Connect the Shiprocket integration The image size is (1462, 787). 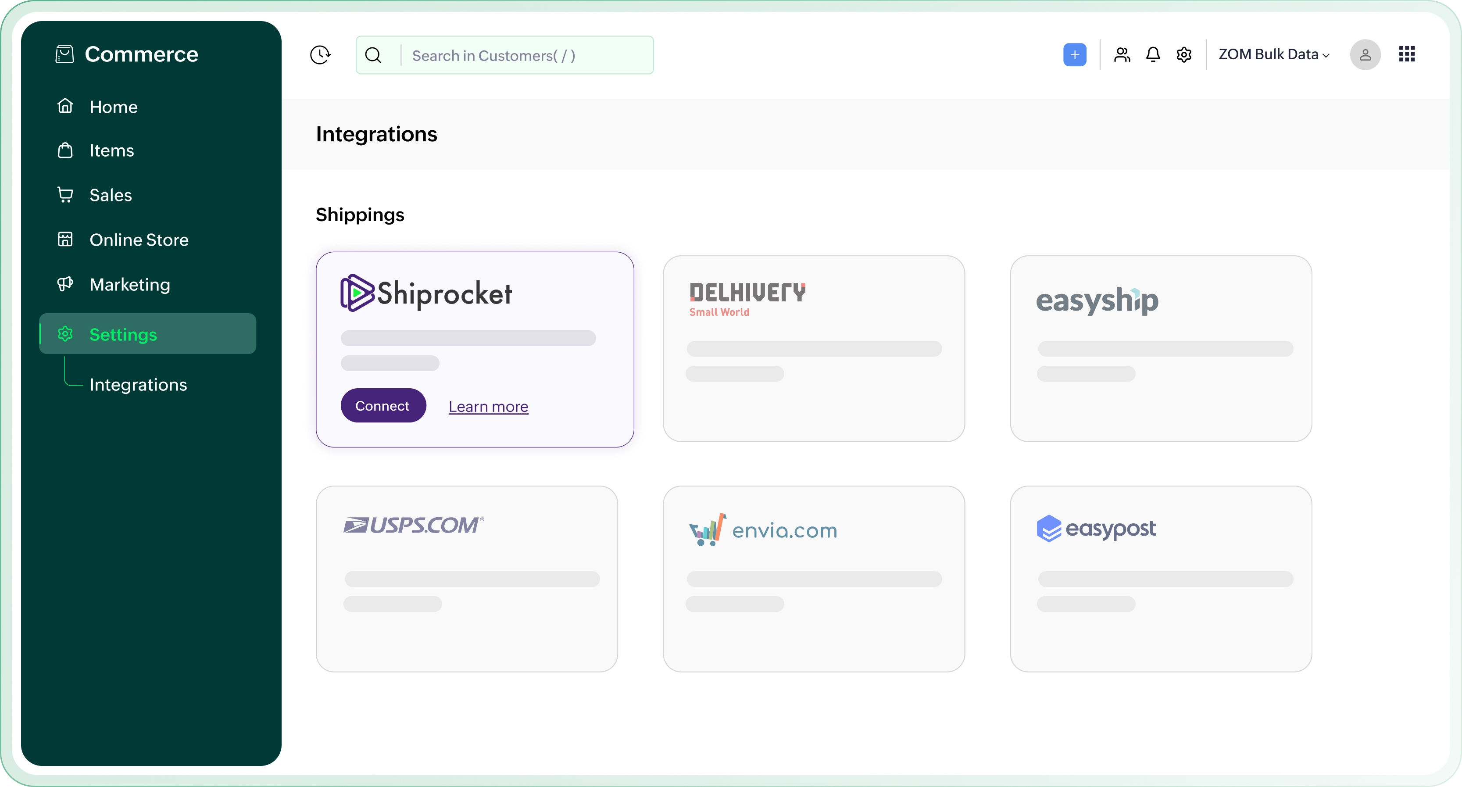click(x=383, y=405)
